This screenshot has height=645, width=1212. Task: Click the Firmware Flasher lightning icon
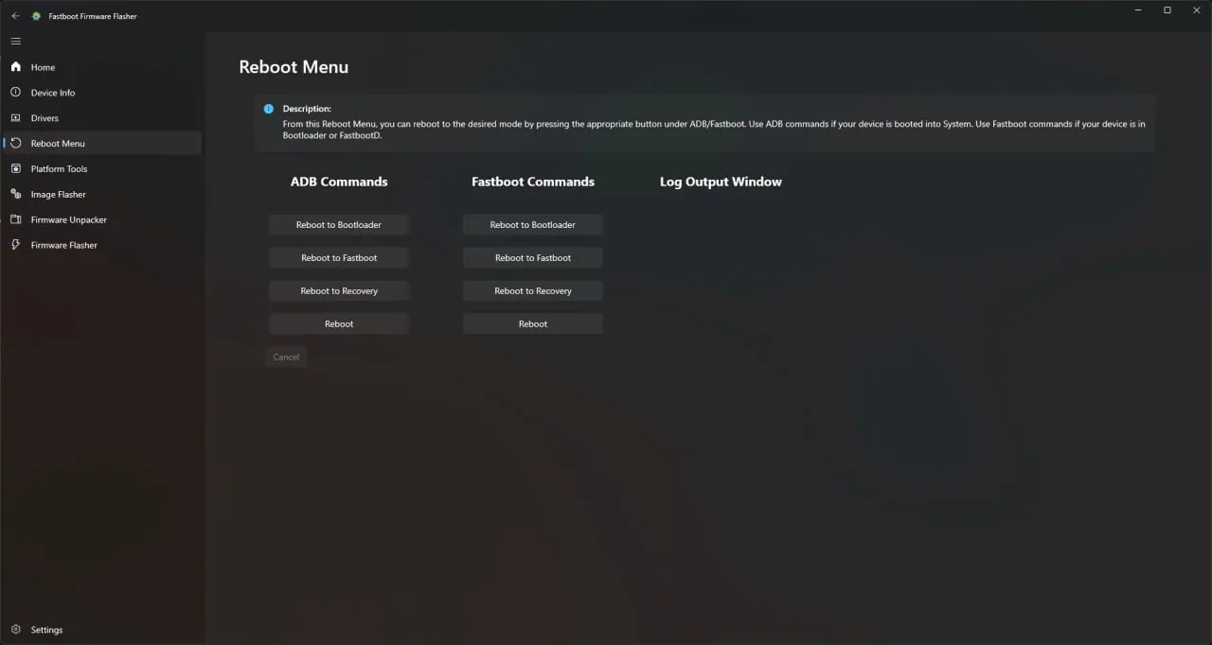15,245
